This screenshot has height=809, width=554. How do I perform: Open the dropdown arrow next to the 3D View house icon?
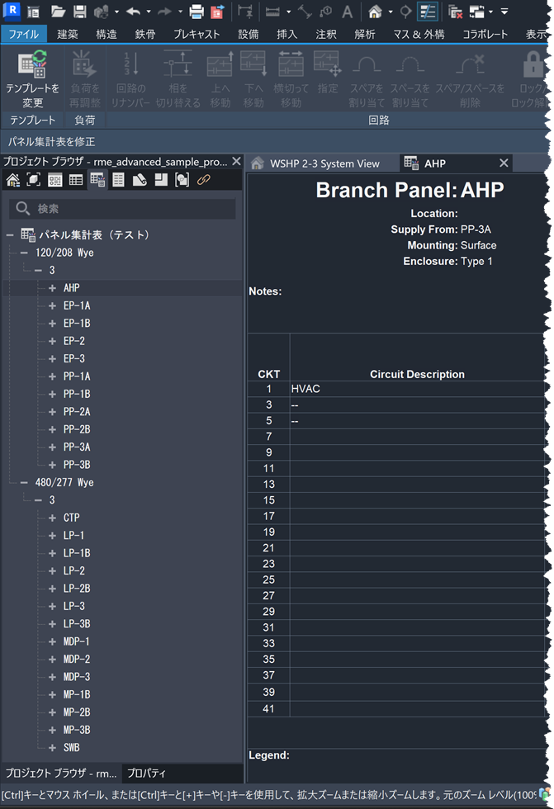(391, 12)
